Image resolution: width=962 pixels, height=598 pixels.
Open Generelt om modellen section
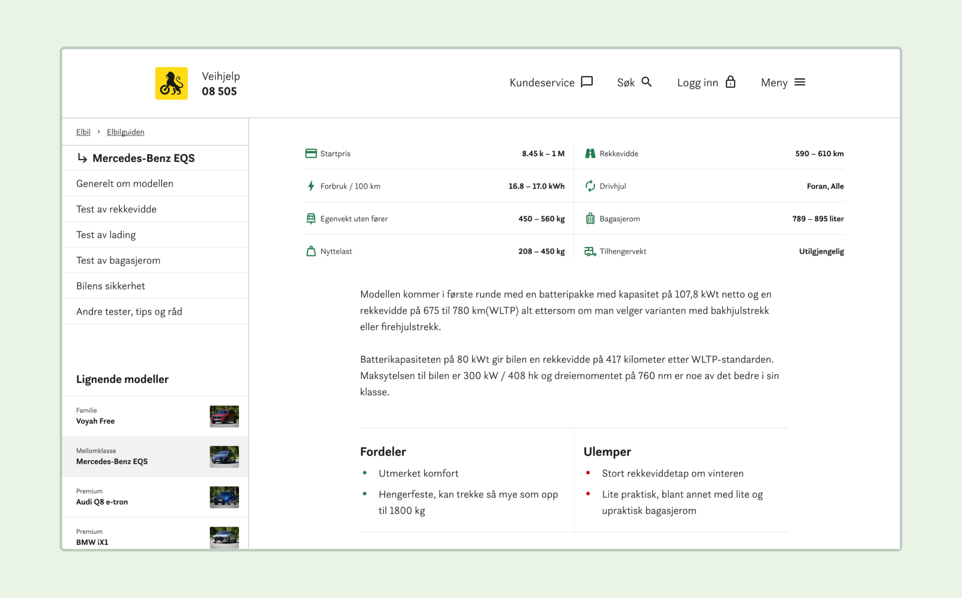pos(155,183)
